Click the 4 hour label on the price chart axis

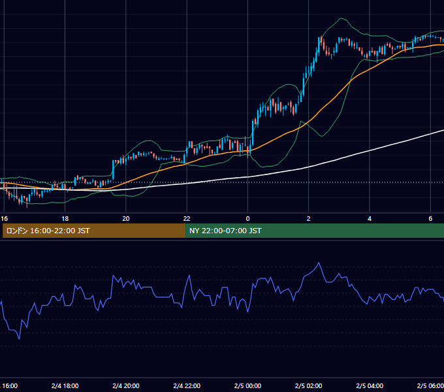[370, 219]
